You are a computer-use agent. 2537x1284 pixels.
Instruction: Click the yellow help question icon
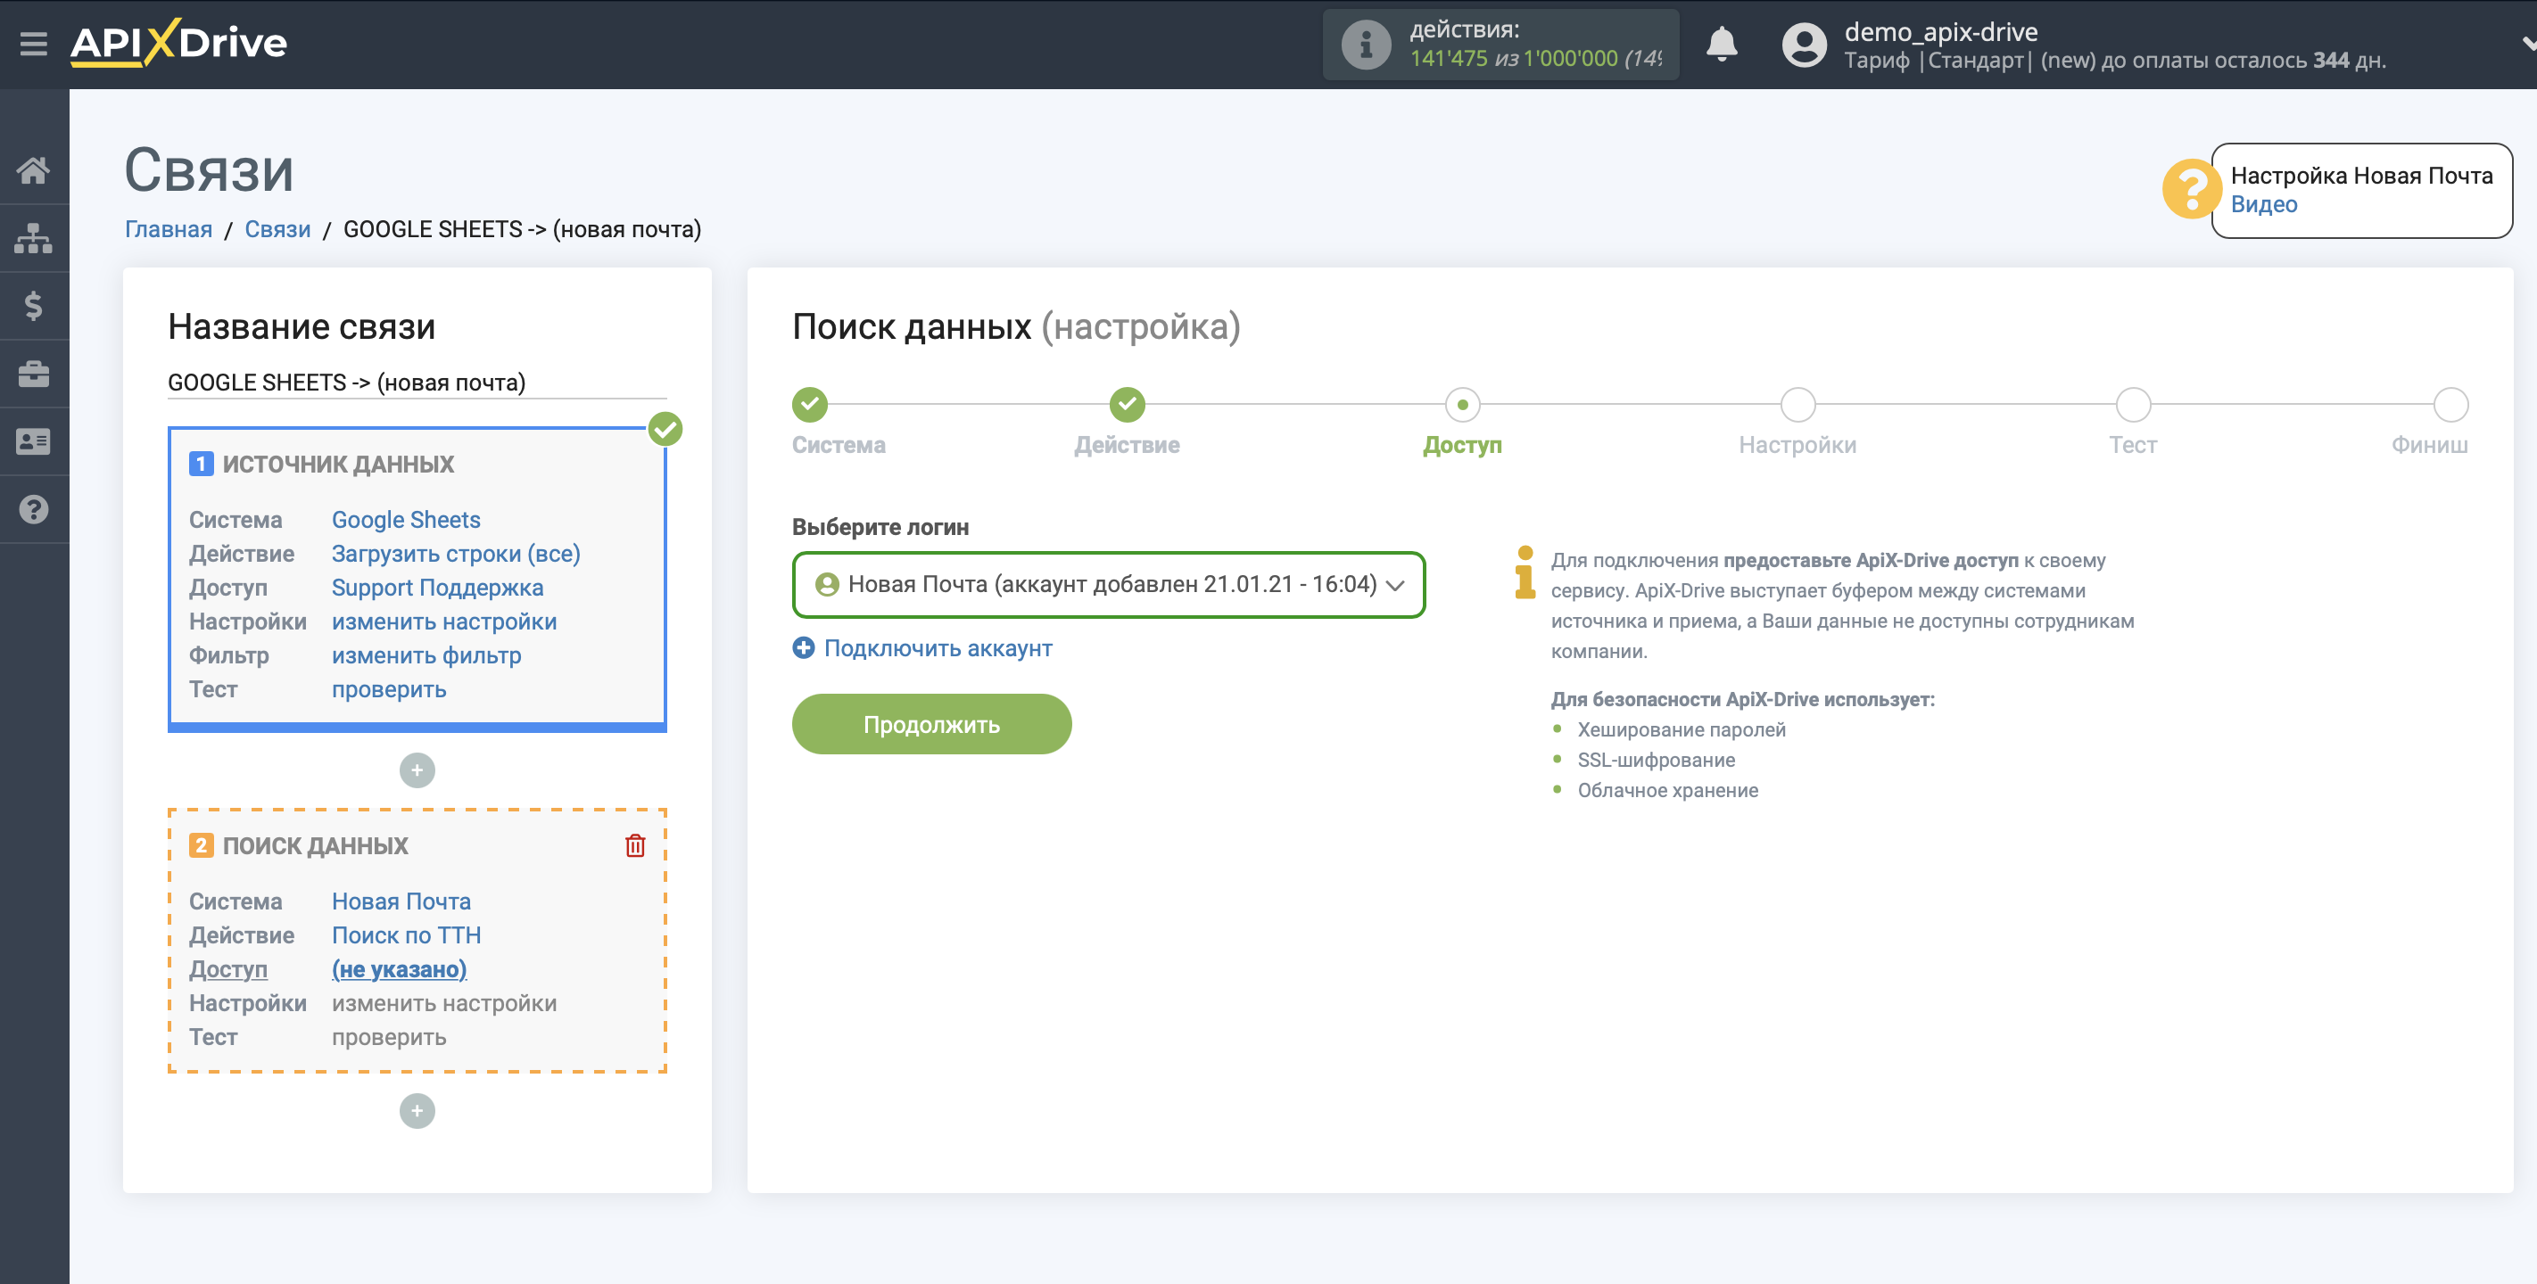[x=2189, y=188]
